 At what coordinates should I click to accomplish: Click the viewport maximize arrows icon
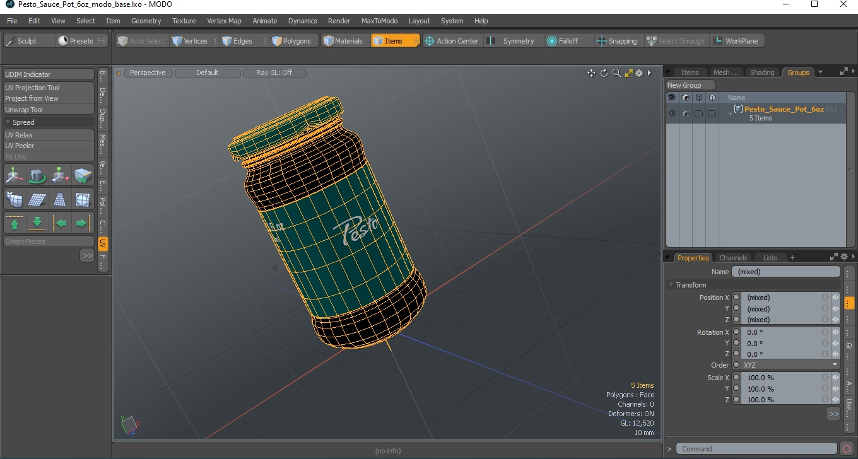click(x=628, y=73)
